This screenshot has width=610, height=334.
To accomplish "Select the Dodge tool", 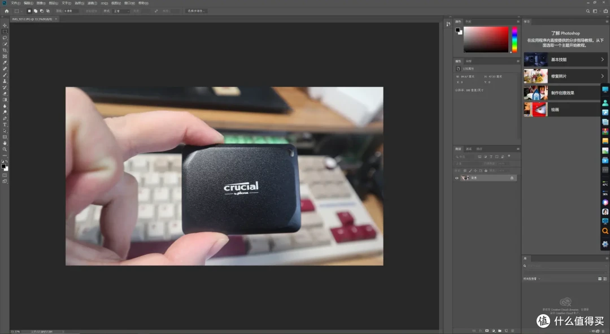I will click(x=5, y=112).
